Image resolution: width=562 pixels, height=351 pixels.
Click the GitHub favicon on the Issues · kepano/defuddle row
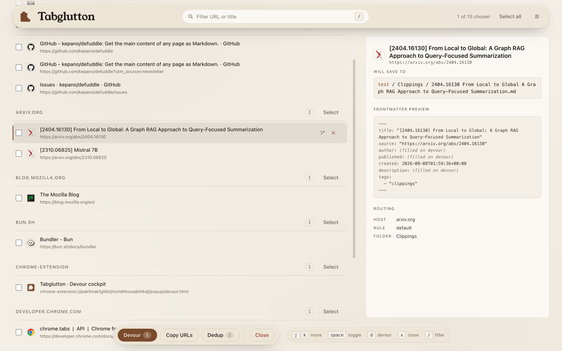click(31, 88)
